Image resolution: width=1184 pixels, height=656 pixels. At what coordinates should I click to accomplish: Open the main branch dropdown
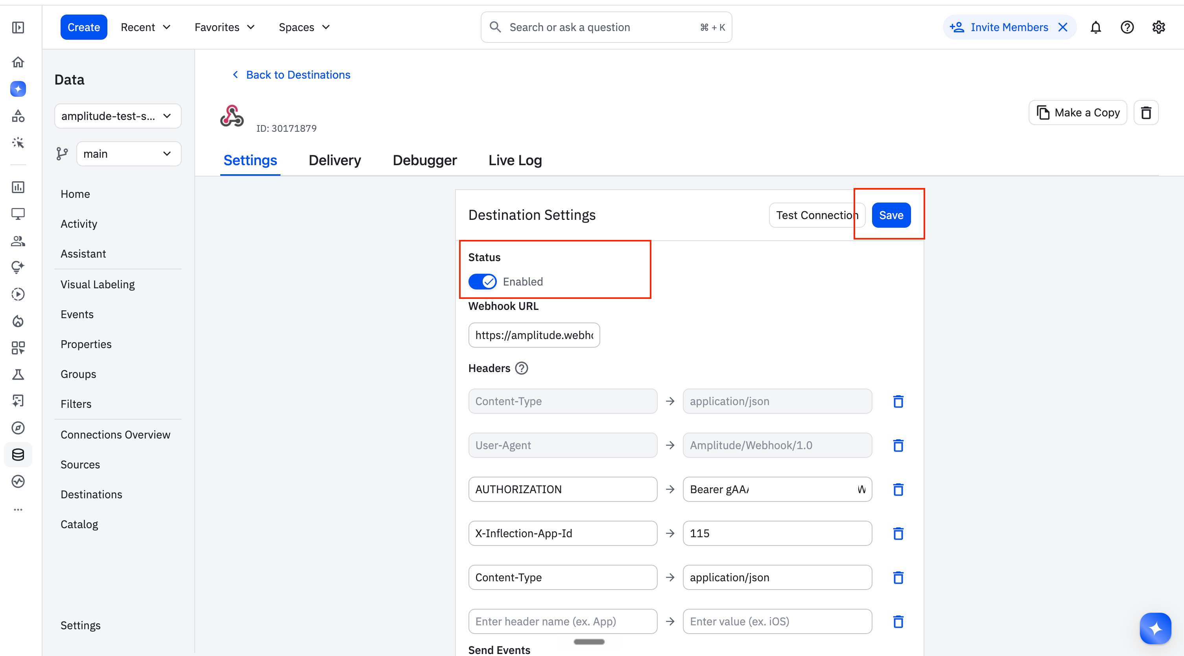click(x=129, y=153)
